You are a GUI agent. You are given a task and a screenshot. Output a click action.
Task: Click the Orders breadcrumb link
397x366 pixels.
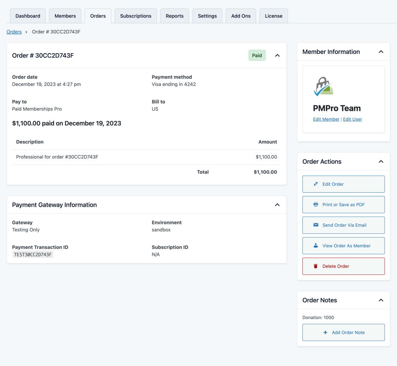coord(14,32)
